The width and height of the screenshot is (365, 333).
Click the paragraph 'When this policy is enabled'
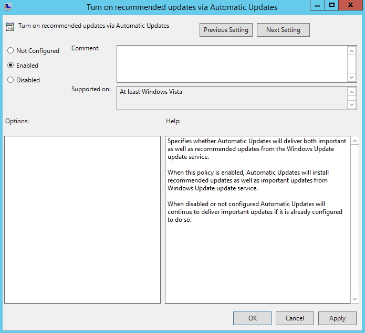pyautogui.click(x=248, y=180)
